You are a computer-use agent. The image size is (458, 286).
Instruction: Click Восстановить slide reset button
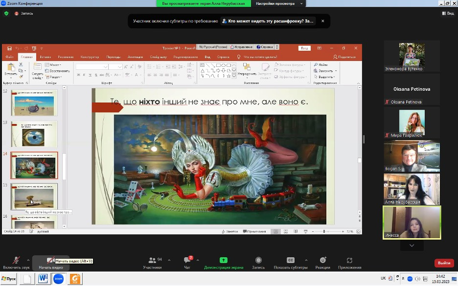pyautogui.click(x=58, y=71)
